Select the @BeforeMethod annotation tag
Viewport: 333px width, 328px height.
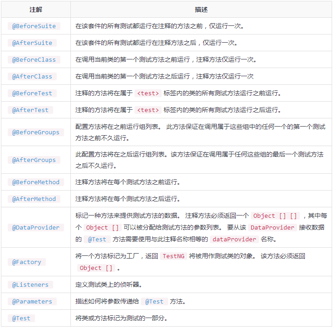point(36,182)
